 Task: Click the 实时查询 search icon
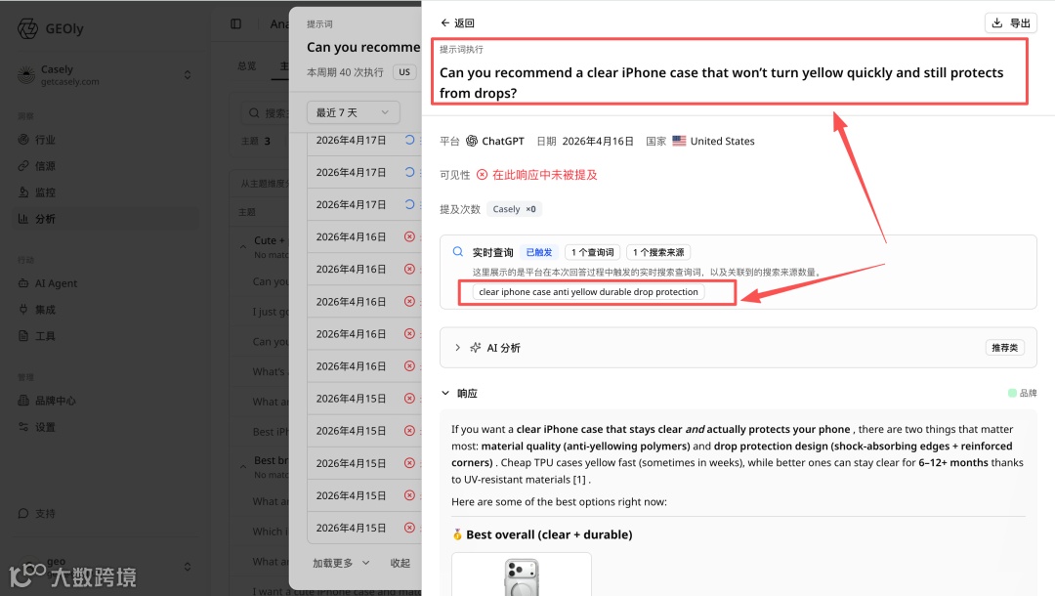(457, 251)
